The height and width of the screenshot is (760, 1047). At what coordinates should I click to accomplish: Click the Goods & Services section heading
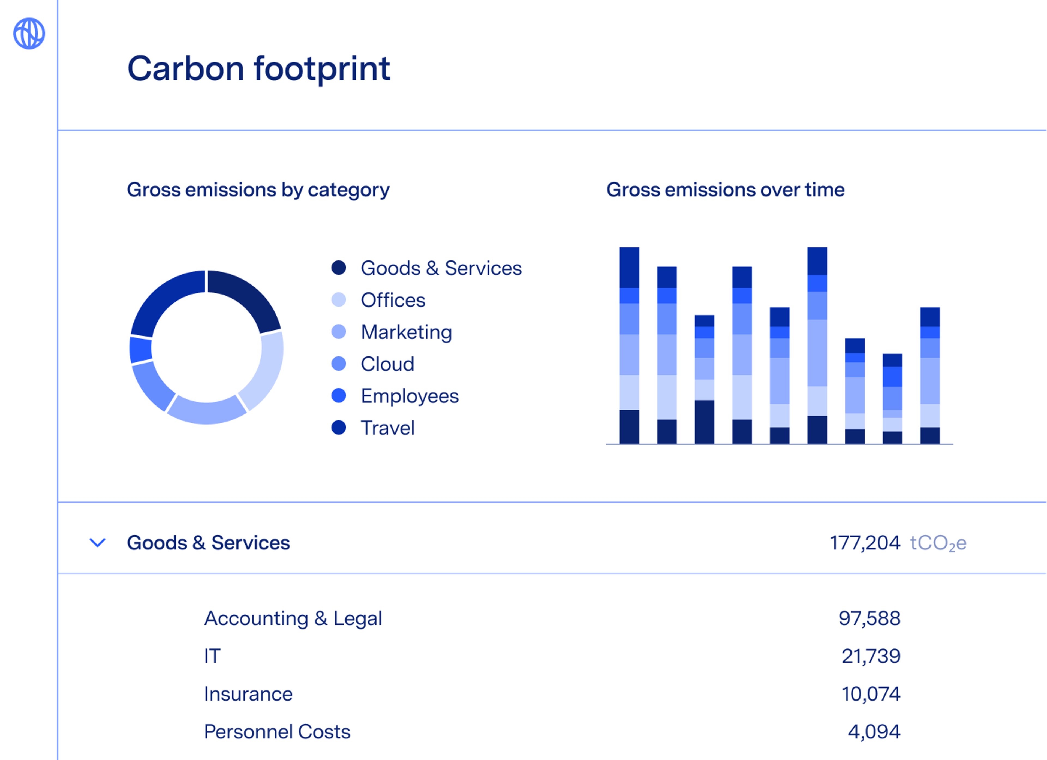(x=208, y=543)
